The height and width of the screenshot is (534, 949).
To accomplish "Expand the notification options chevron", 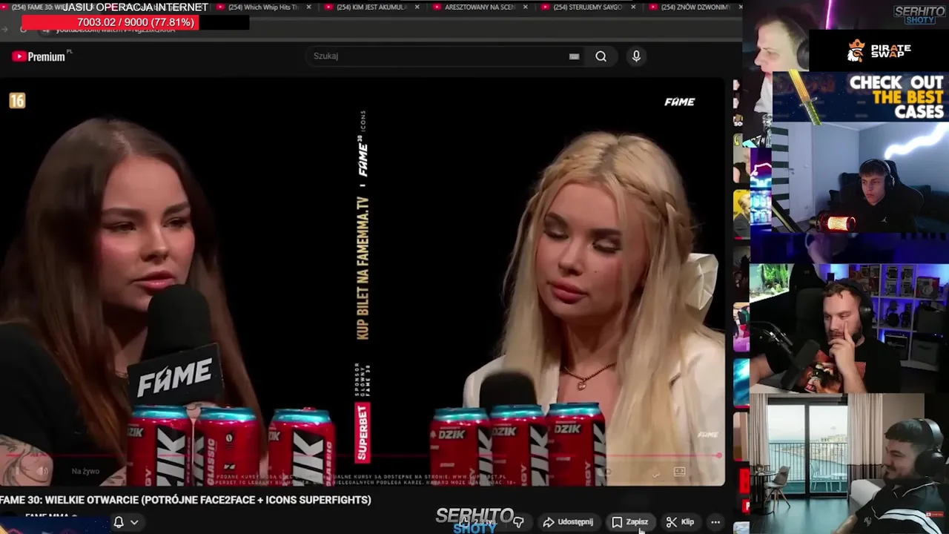I will click(x=134, y=522).
